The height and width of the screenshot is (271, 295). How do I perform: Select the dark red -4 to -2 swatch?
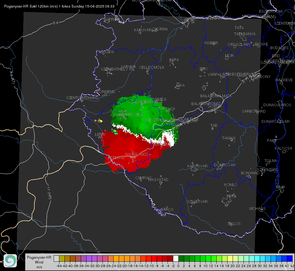click(170, 258)
